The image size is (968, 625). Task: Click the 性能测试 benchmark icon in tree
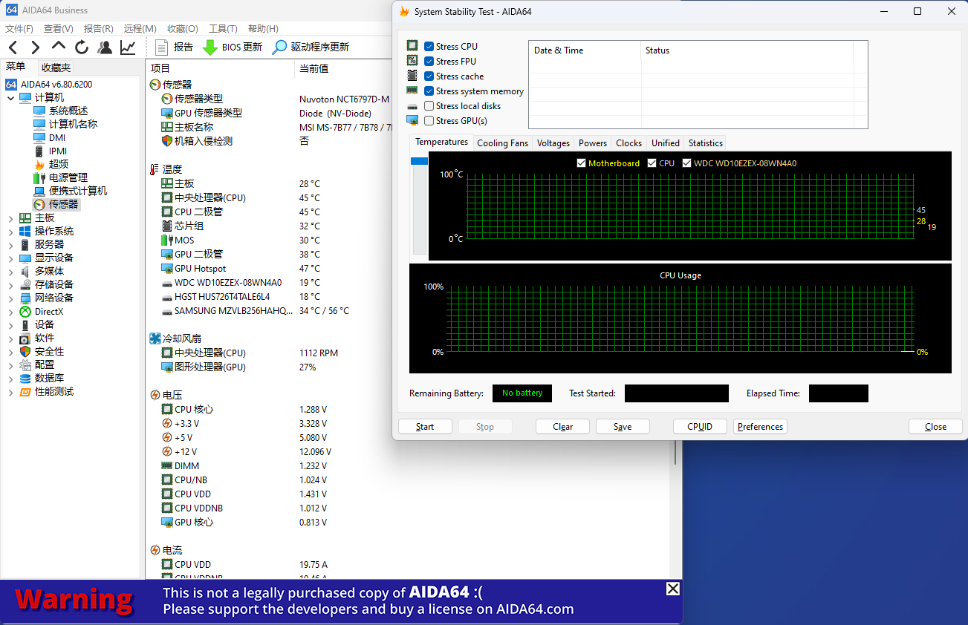(x=25, y=392)
